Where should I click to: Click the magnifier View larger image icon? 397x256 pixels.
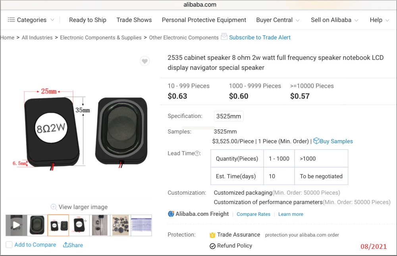pos(54,207)
